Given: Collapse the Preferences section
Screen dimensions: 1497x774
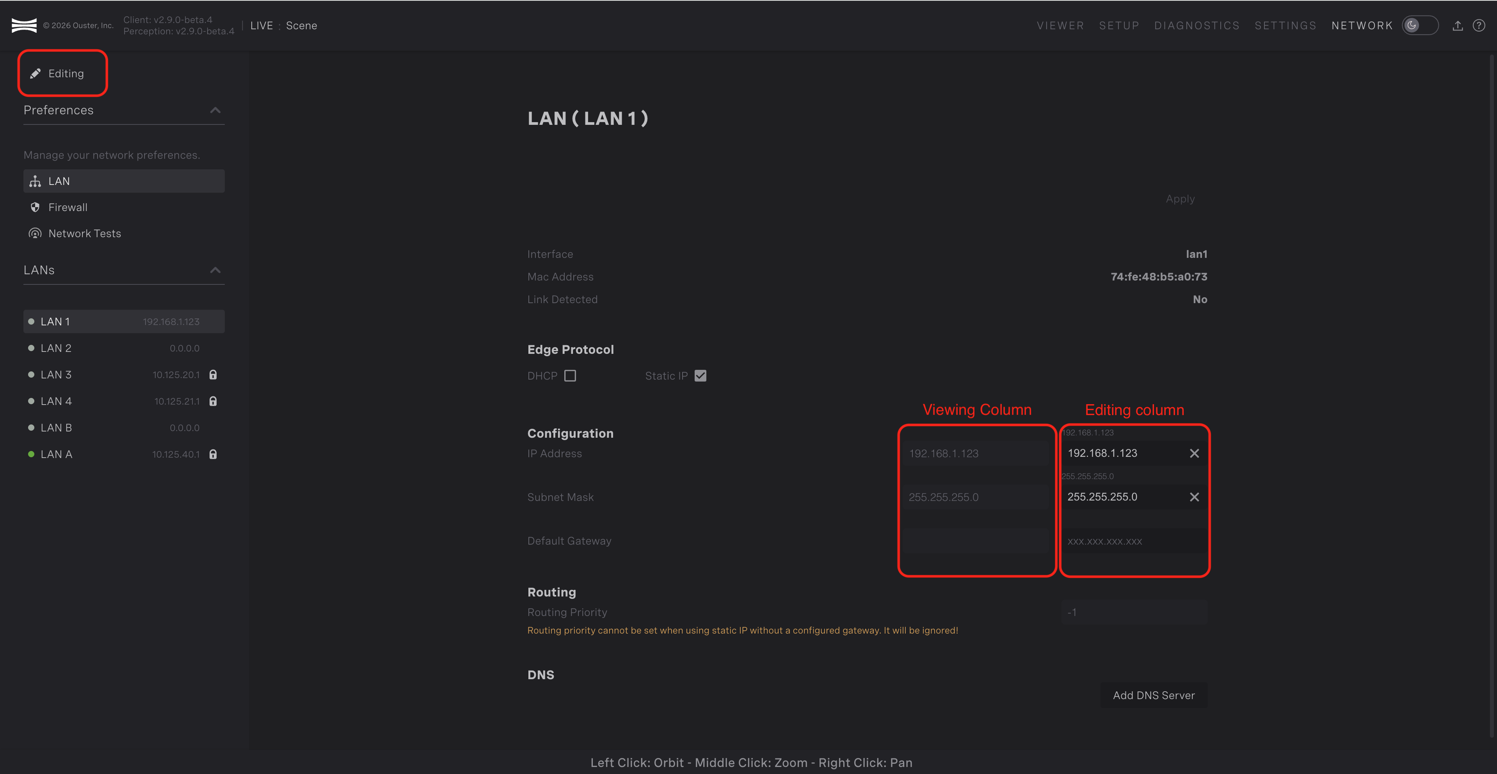Looking at the screenshot, I should [215, 110].
